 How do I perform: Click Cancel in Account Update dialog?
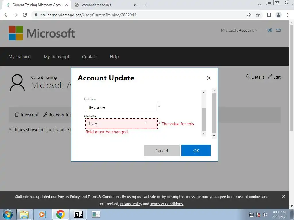[162, 150]
